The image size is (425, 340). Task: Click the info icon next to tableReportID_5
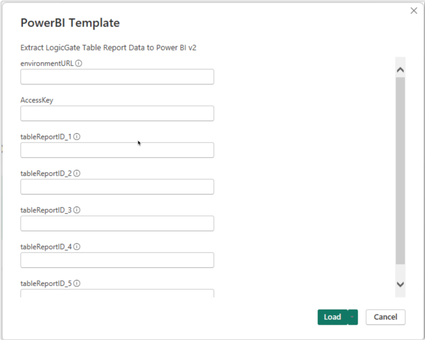77,283
